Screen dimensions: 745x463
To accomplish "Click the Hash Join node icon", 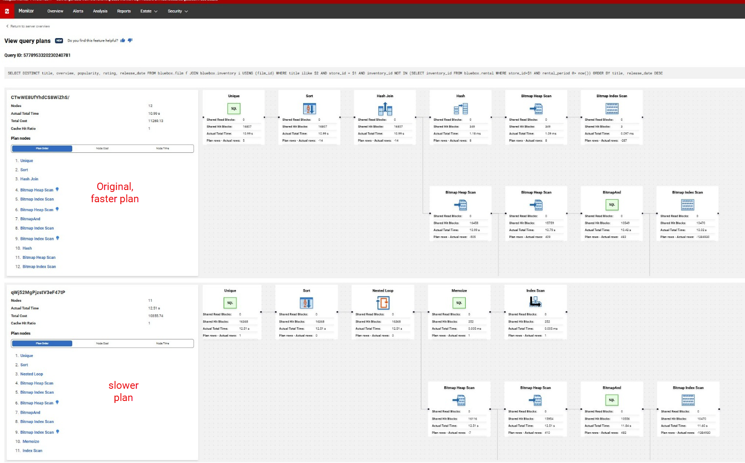I will [x=385, y=108].
